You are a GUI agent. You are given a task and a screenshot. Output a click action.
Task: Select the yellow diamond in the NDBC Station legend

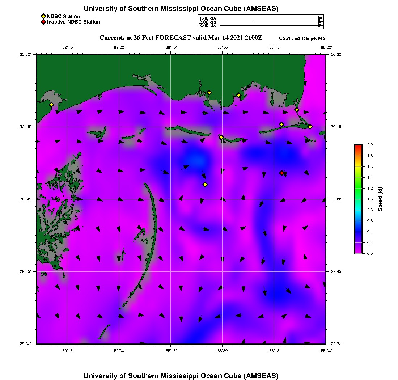(43, 16)
